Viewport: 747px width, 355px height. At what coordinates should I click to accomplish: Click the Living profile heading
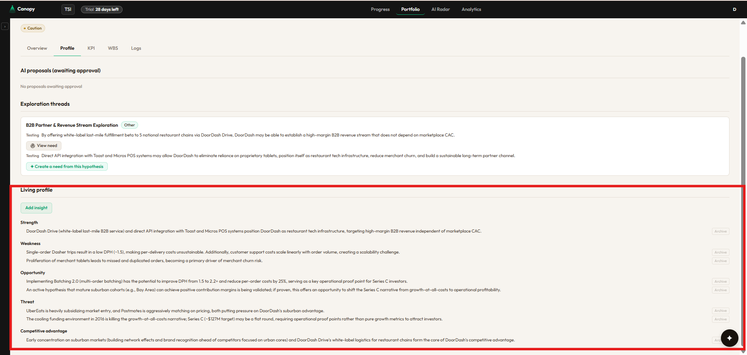[36, 190]
